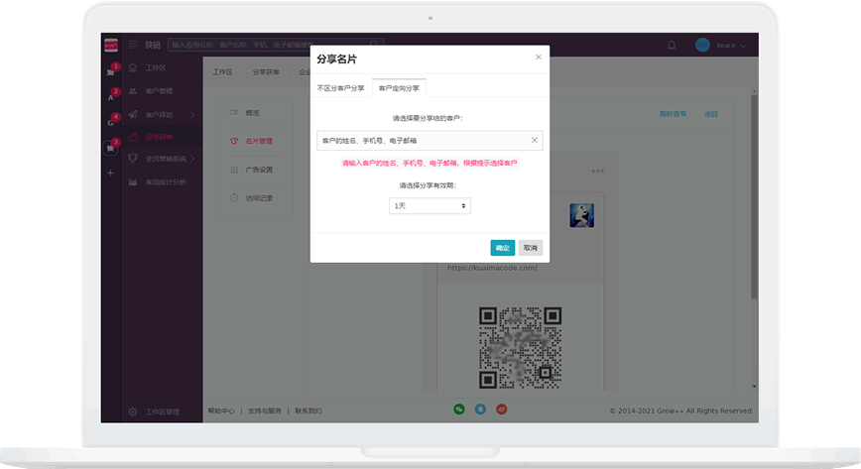Open the 1天 validity period dropdown
The width and height of the screenshot is (861, 469).
coord(430,205)
